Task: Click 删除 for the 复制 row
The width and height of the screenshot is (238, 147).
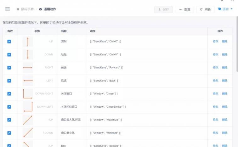Action: click(225, 41)
